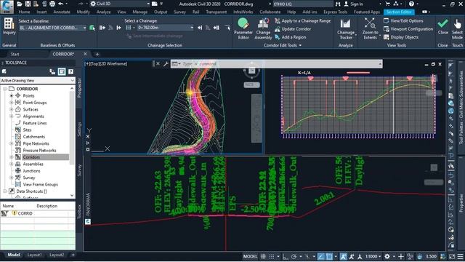Click Add a Region

291,37
